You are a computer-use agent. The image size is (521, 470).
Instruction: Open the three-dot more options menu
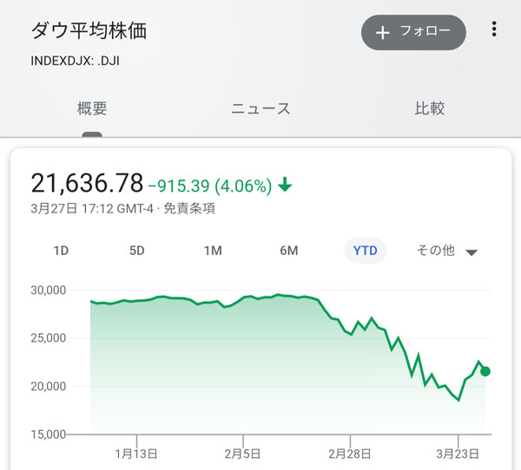click(x=494, y=30)
